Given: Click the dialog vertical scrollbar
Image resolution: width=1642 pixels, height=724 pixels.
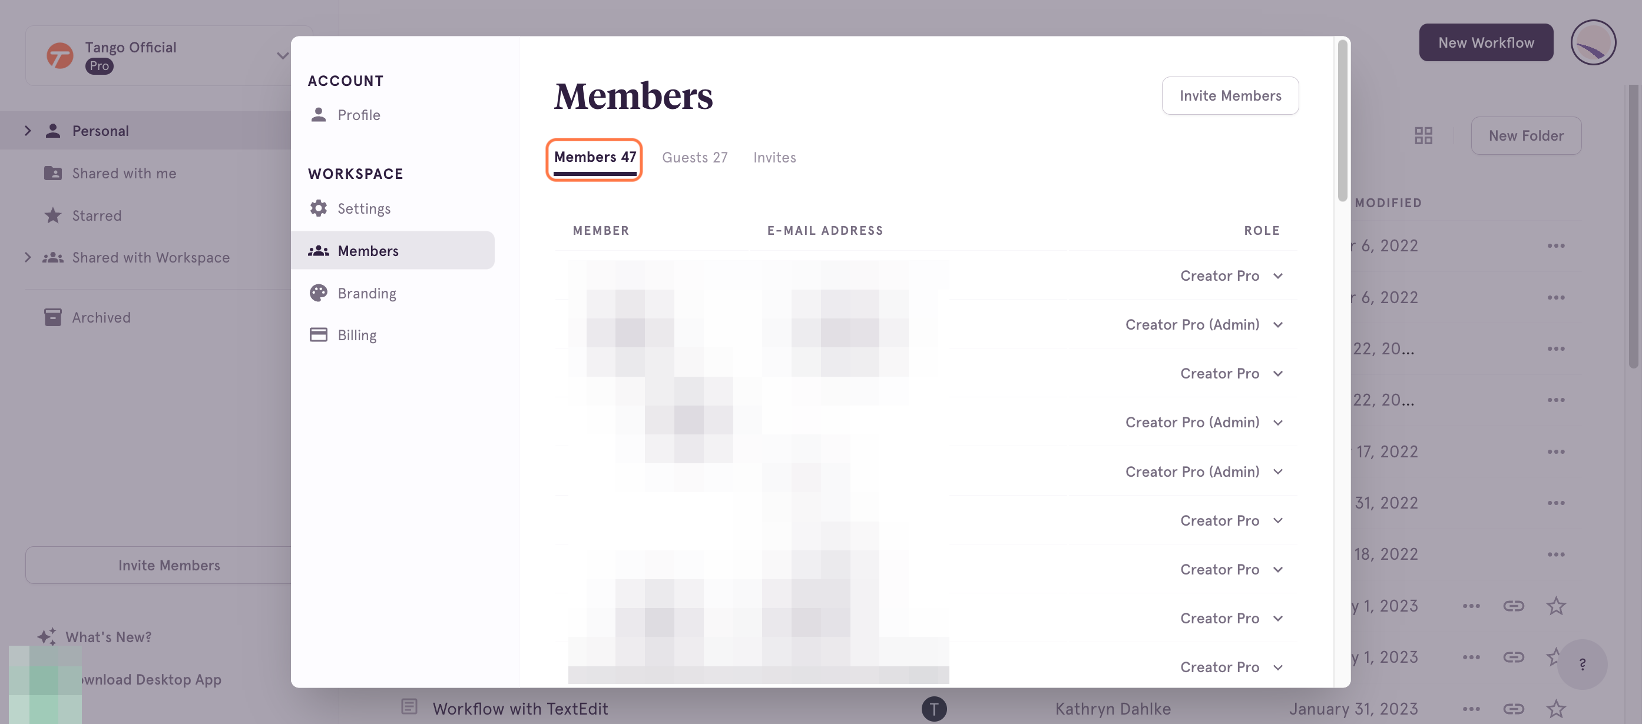Looking at the screenshot, I should (x=1342, y=121).
